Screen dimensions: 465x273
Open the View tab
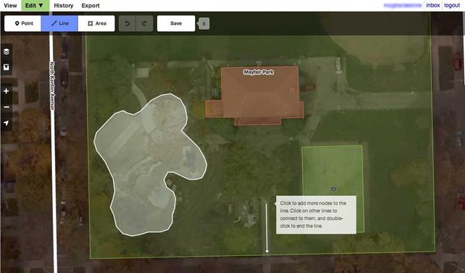pos(10,5)
